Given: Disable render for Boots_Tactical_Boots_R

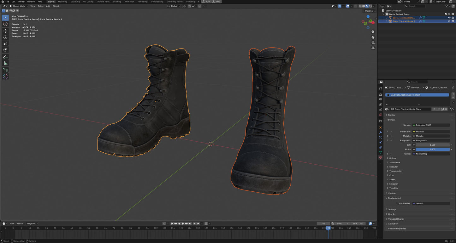Looking at the screenshot, I should 453,21.
